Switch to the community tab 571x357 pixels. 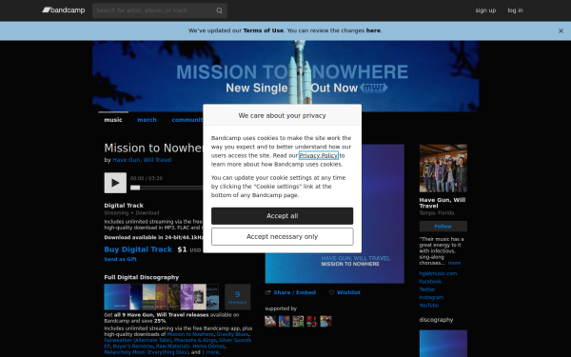[187, 120]
